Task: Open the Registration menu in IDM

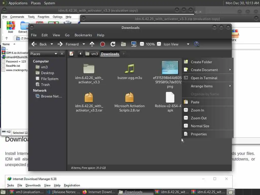Action: [72, 185]
